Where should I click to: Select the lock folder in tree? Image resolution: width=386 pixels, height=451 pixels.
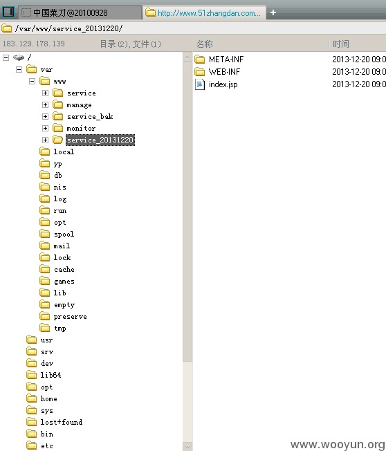(x=62, y=257)
